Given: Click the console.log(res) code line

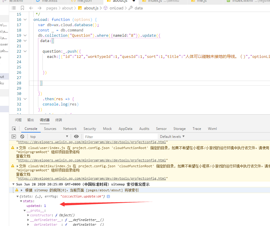Looking at the screenshot, I should [61, 104].
